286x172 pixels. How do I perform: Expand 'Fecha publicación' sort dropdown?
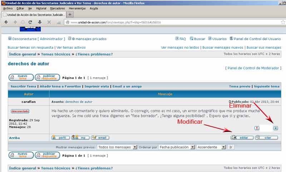tap(177, 147)
